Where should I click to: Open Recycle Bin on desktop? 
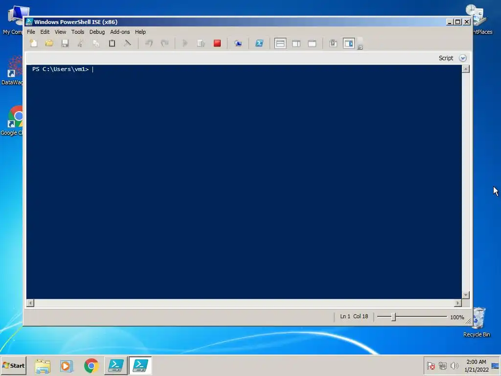point(477,322)
